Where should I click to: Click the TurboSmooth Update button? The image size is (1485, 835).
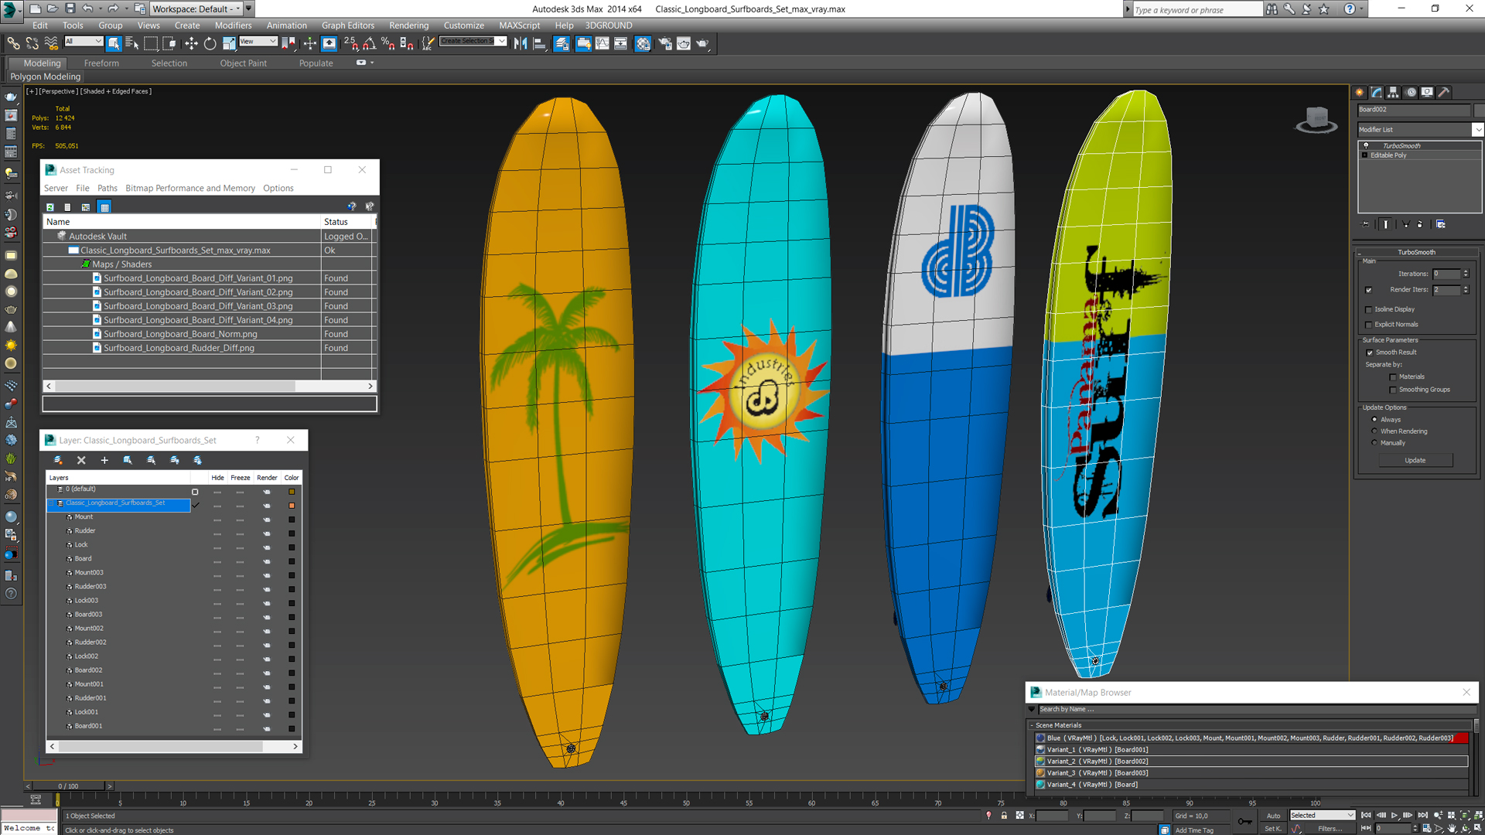pos(1415,460)
